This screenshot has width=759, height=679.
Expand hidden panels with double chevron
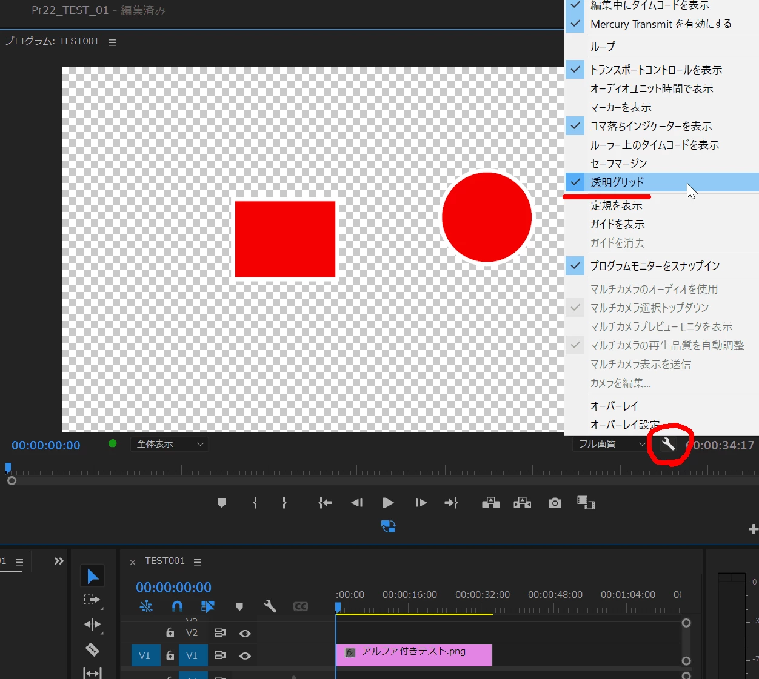(x=59, y=561)
